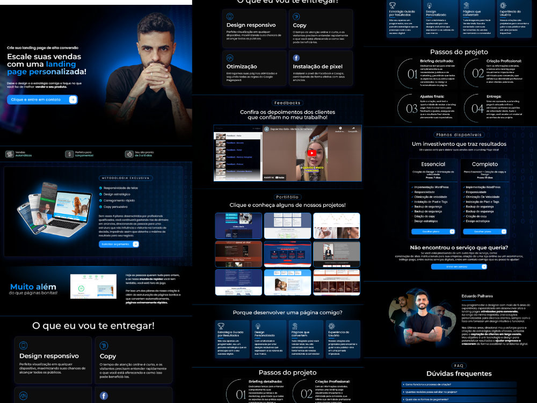Click the arrow icon on the 'Clique e entre em contato' button

72,100
